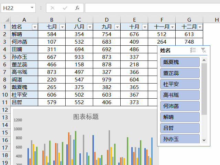
Task: Click the slicer scrollbar thumb
Action: (204, 89)
